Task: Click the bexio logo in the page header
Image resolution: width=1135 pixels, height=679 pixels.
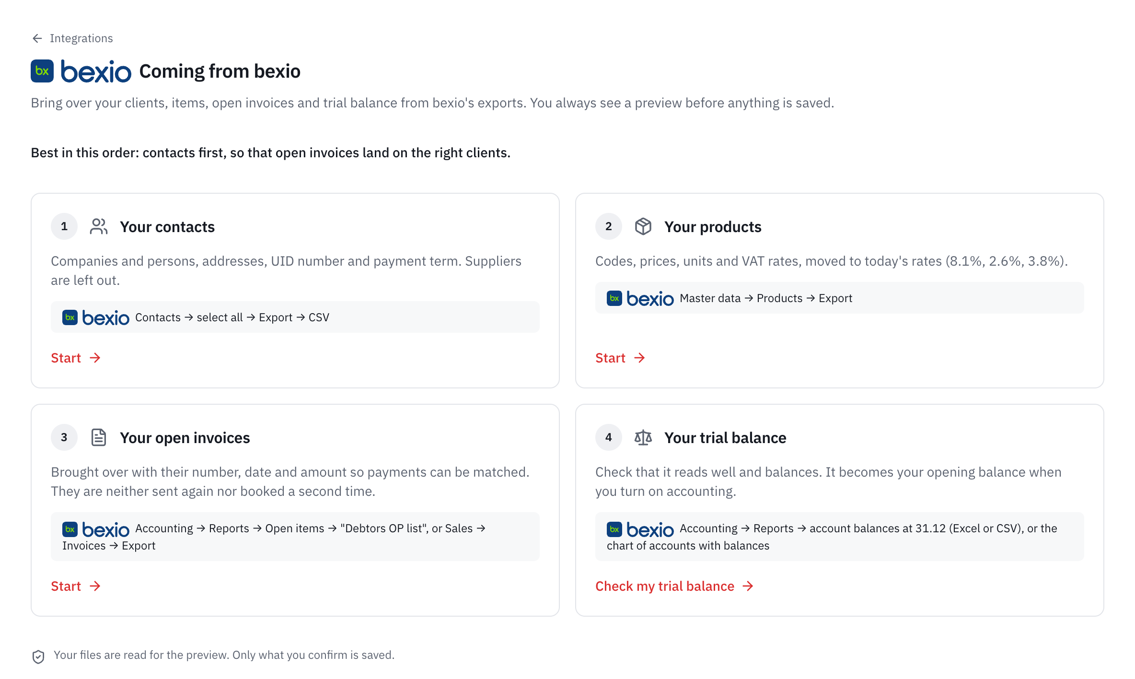Action: coord(81,71)
